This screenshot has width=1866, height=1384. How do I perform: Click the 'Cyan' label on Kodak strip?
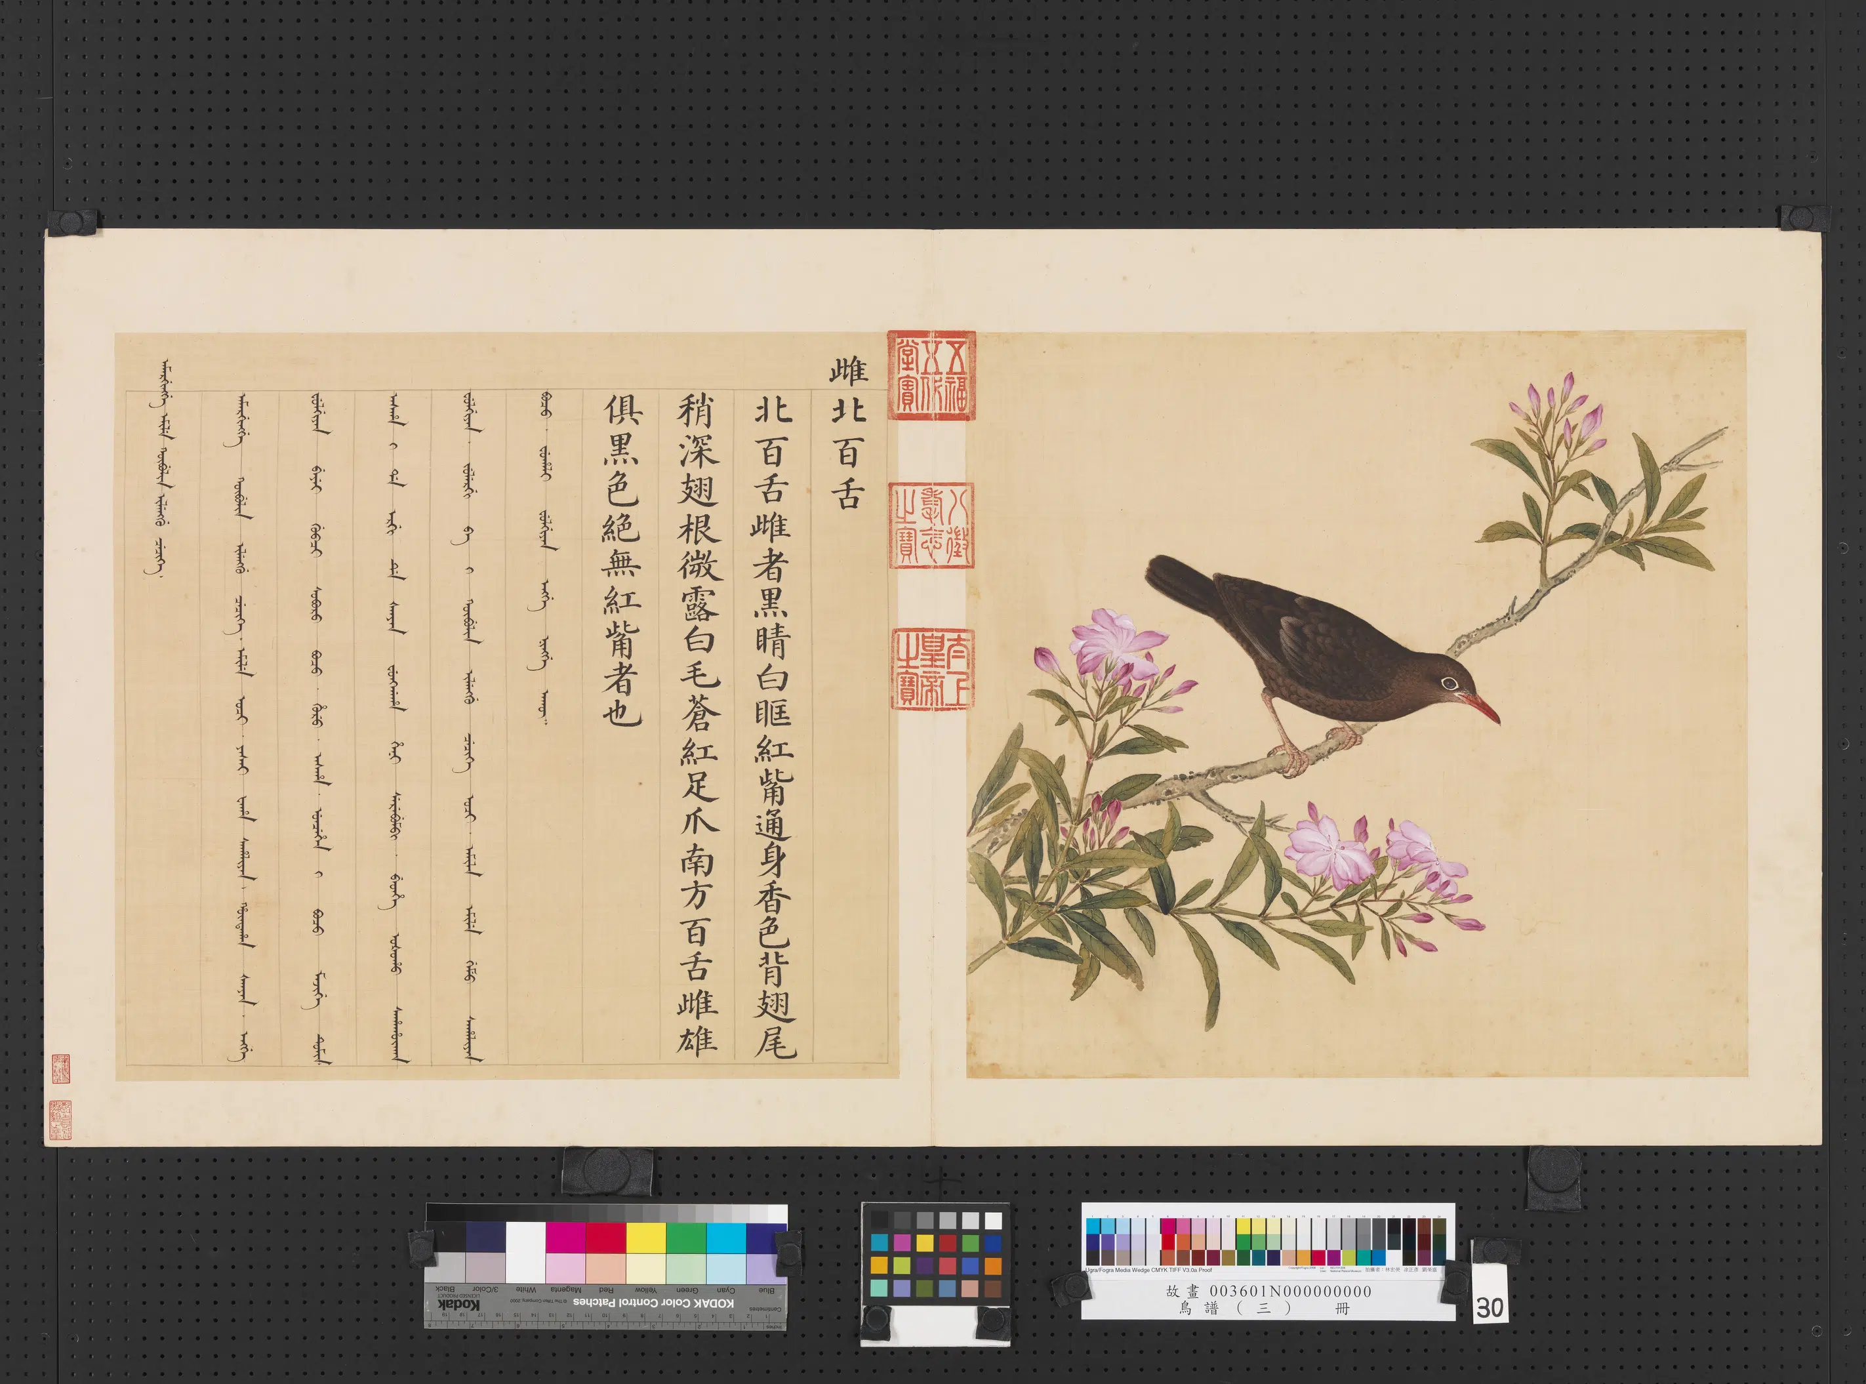click(725, 1290)
